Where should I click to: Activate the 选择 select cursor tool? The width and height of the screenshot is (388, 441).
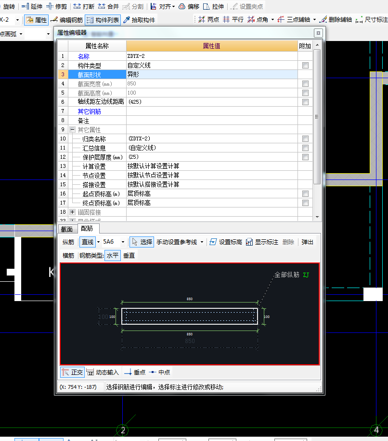(x=142, y=242)
